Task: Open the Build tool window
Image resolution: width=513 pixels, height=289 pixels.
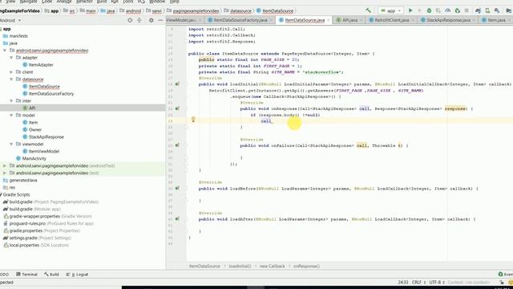Action: [x=51, y=275]
